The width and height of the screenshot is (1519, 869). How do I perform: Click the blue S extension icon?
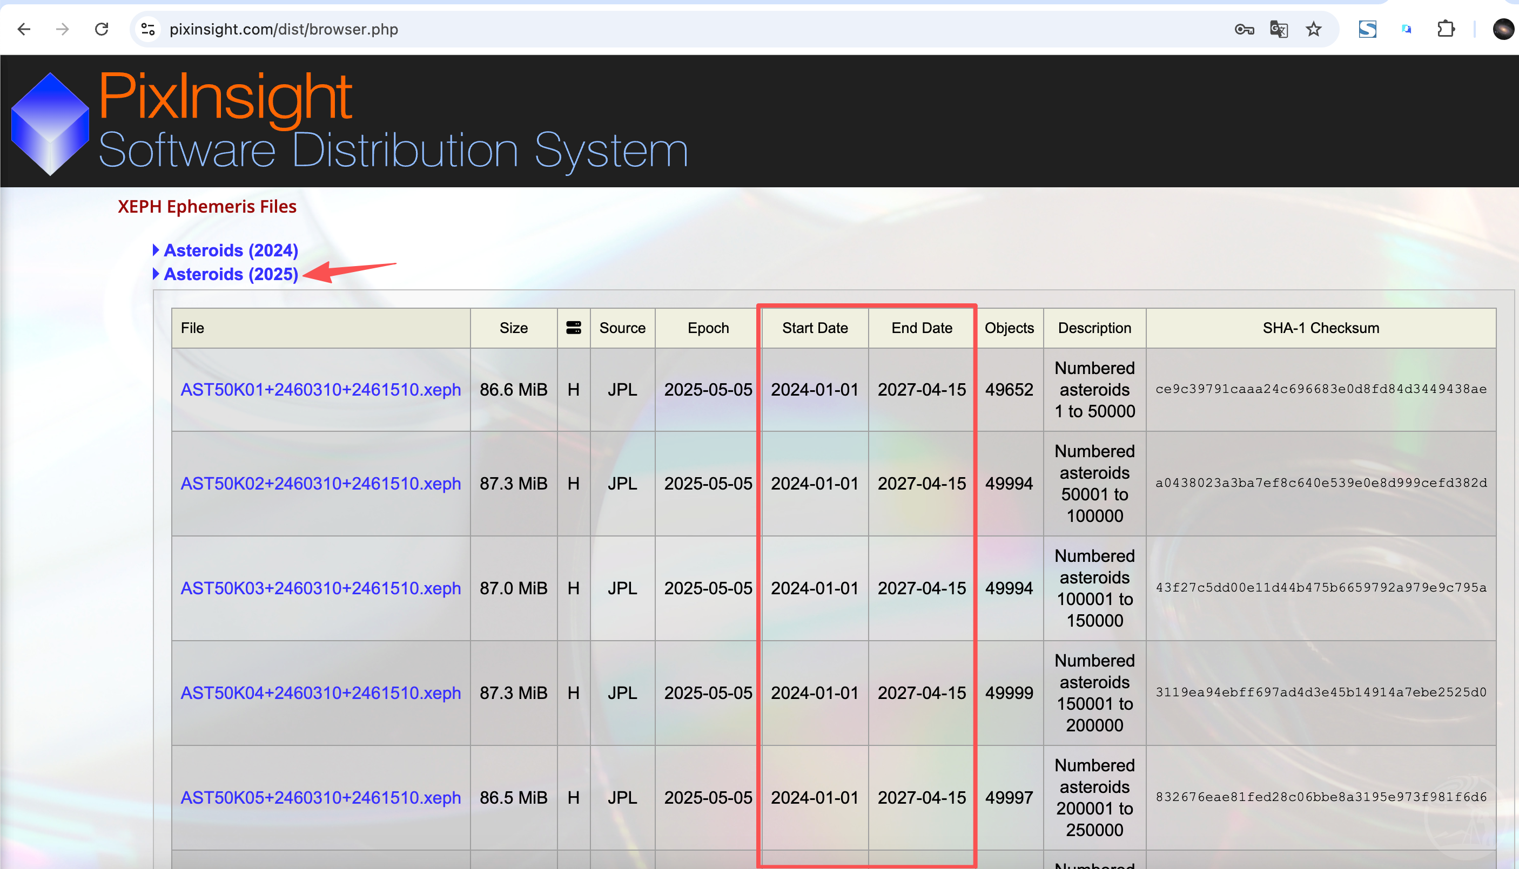click(1367, 29)
